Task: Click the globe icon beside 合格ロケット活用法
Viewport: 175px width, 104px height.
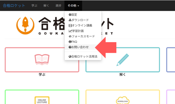Action: [70, 57]
